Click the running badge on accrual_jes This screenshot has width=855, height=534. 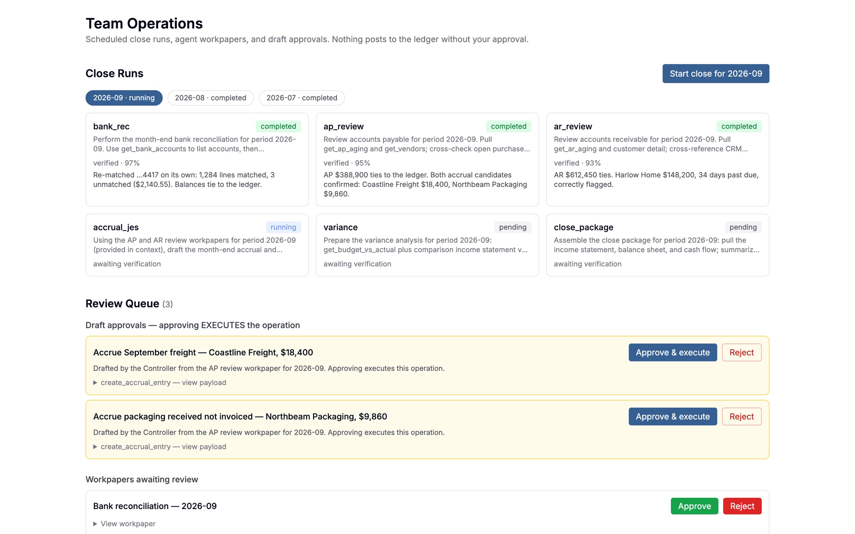click(283, 227)
